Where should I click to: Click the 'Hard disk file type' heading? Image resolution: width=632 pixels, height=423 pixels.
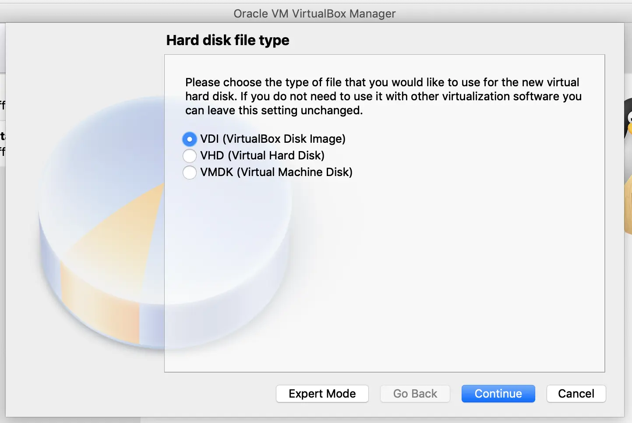227,40
